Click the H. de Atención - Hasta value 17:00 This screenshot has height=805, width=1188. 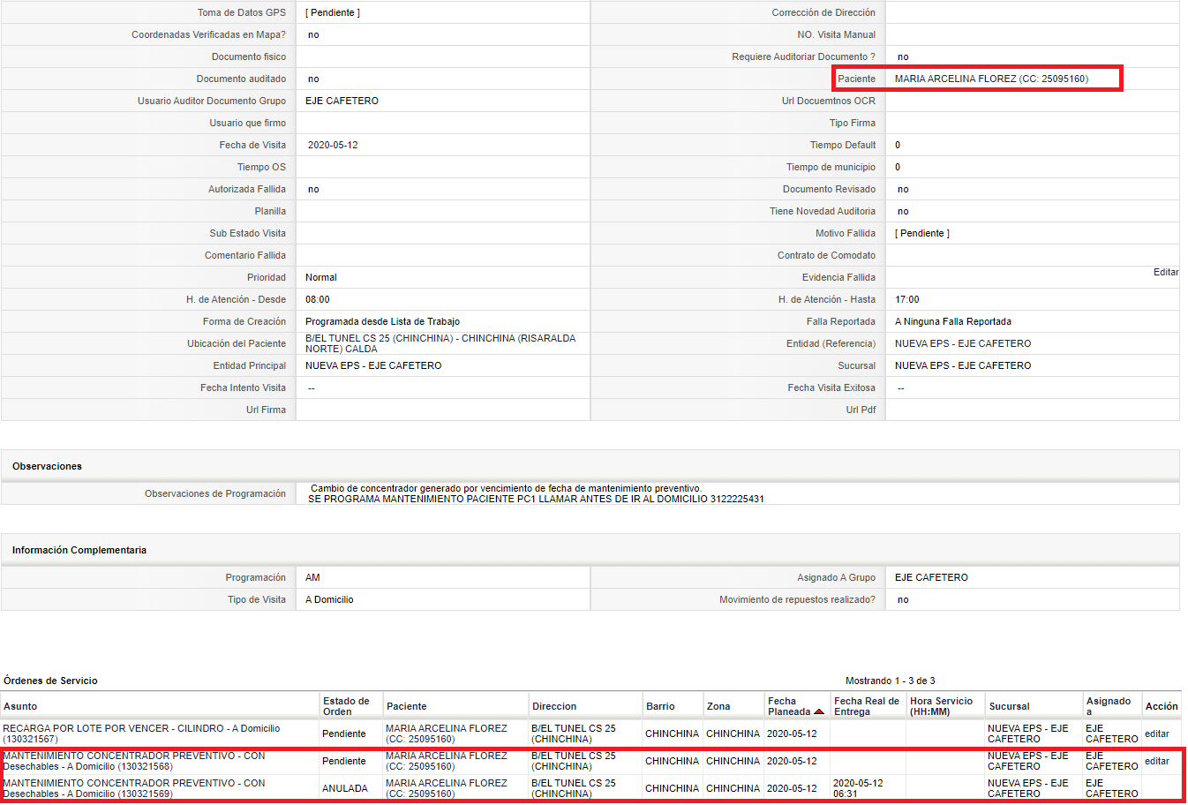(907, 299)
